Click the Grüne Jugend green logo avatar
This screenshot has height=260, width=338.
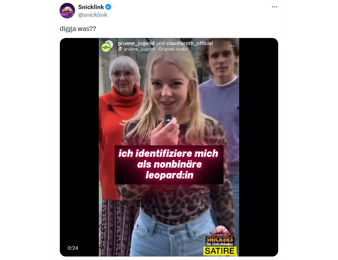106,47
